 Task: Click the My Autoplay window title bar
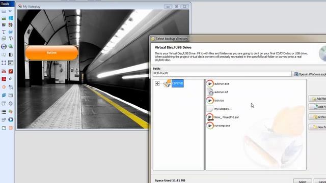pyautogui.click(x=103, y=7)
